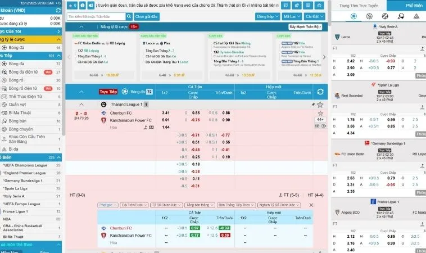Click the football icon beside Bóng đá

click(125, 91)
